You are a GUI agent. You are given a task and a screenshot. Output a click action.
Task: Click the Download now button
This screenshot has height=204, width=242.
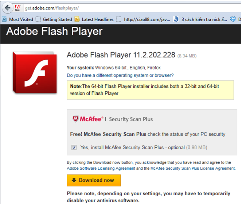tap(94, 180)
